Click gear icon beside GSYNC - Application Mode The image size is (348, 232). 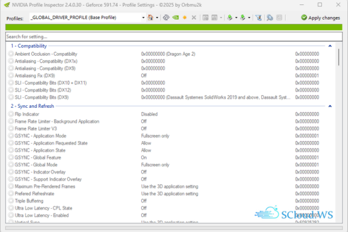11,135
